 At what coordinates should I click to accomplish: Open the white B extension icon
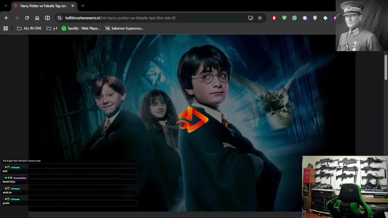pos(325,18)
